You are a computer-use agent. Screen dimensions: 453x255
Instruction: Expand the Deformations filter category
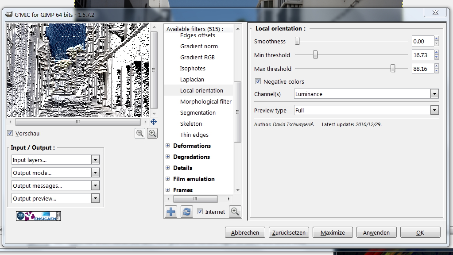point(168,146)
